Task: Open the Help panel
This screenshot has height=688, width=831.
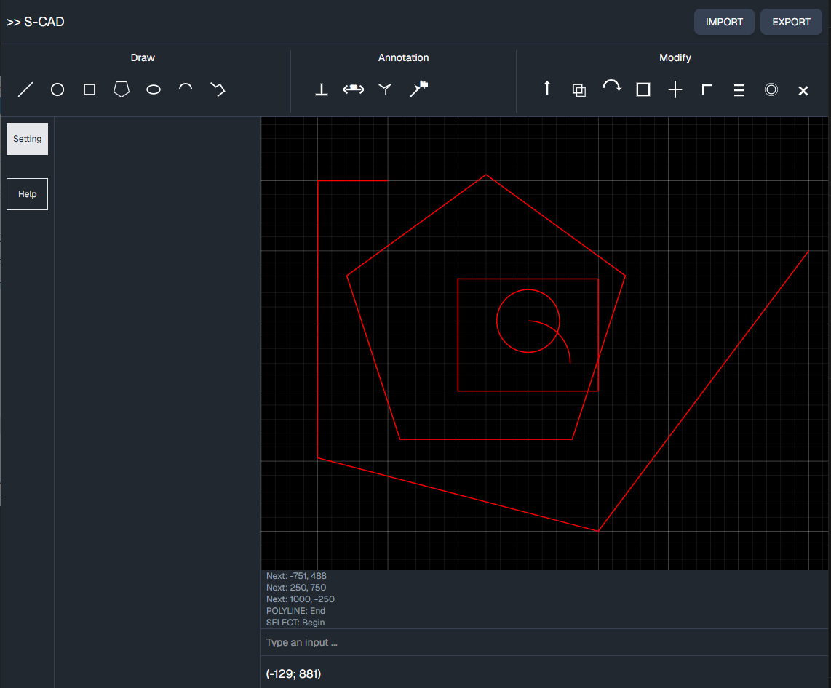Action: 27,194
